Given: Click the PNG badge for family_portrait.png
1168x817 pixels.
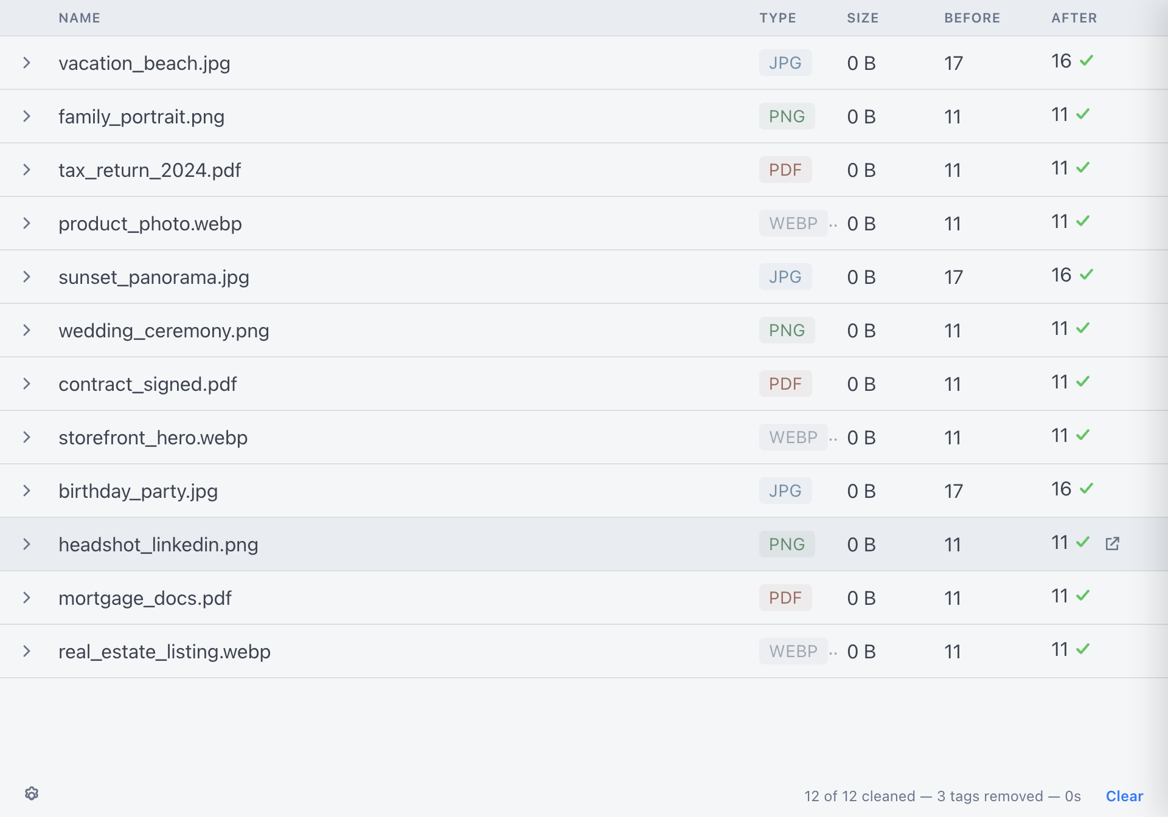Looking at the screenshot, I should coord(787,117).
